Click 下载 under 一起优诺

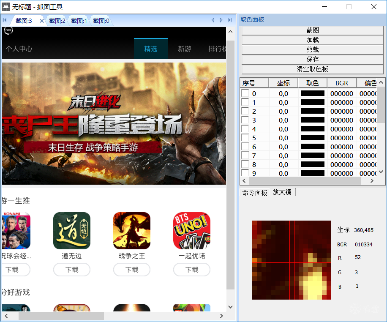tap(192, 270)
